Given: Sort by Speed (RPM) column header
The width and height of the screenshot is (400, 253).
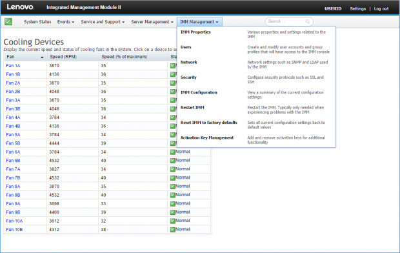Looking at the screenshot, I should click(x=63, y=57).
